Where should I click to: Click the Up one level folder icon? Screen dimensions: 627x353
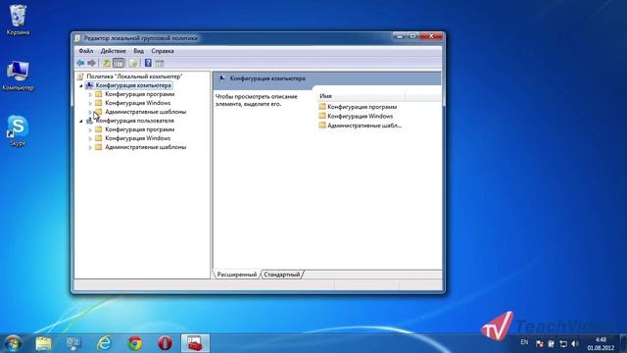pyautogui.click(x=106, y=63)
